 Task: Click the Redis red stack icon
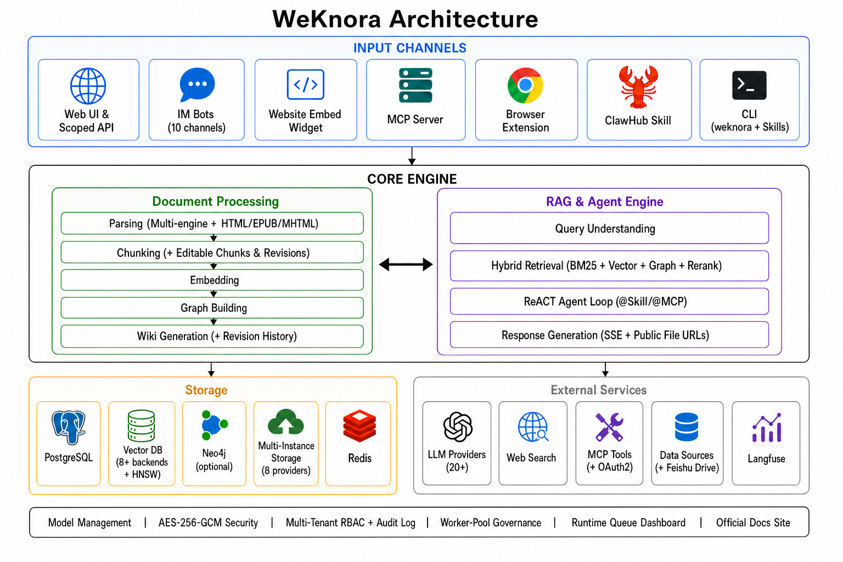tap(359, 426)
